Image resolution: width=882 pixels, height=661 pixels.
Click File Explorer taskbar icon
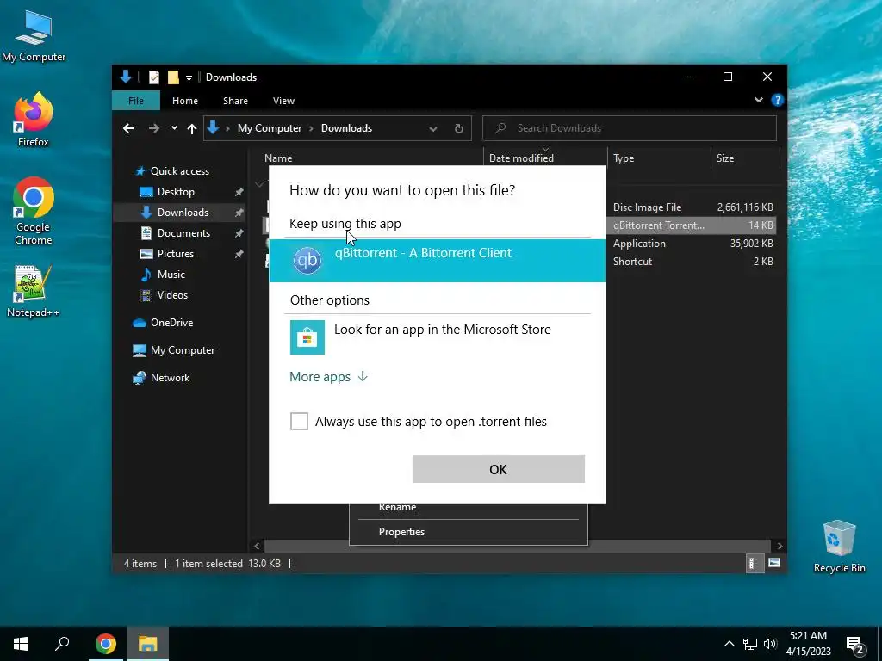click(148, 644)
